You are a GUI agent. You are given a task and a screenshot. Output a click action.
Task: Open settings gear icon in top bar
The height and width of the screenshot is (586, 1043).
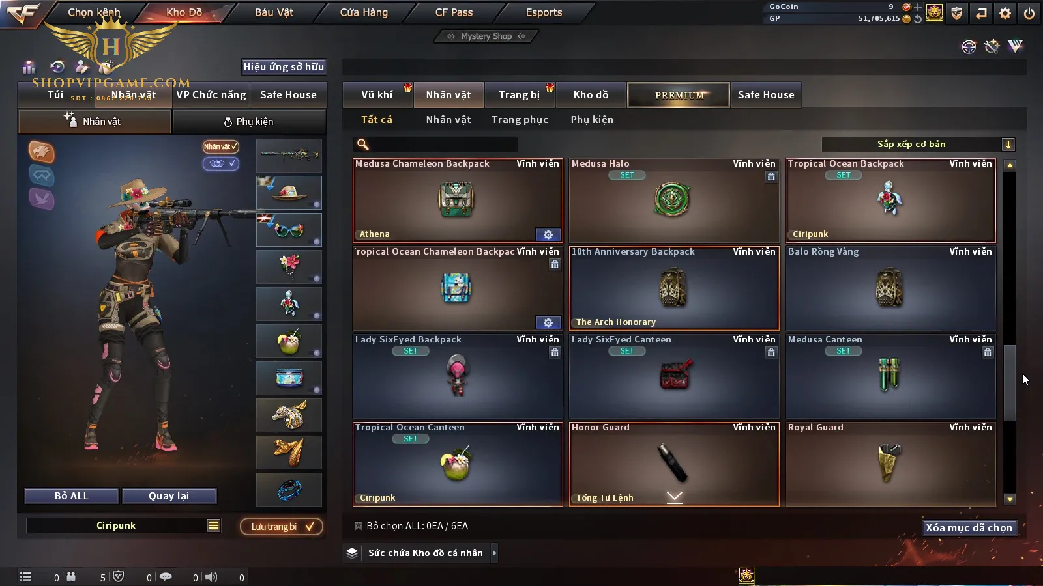pos(1005,13)
